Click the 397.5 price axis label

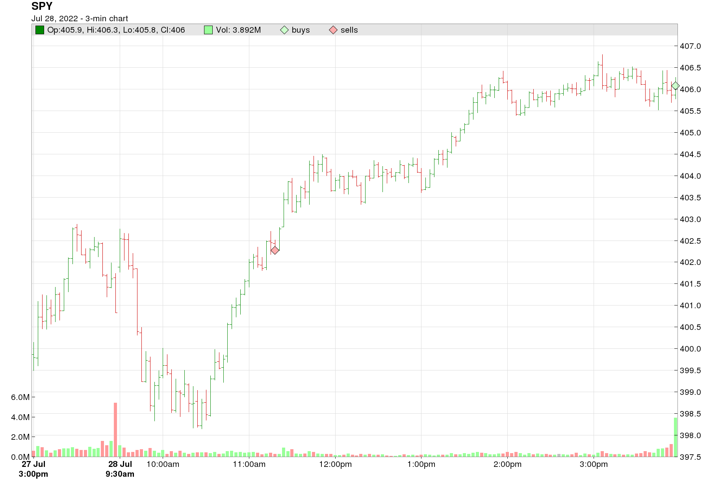point(690,457)
